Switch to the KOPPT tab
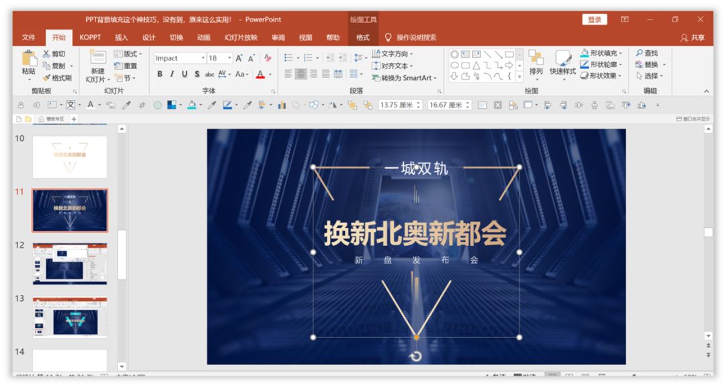The width and height of the screenshot is (726, 387). (x=90, y=38)
